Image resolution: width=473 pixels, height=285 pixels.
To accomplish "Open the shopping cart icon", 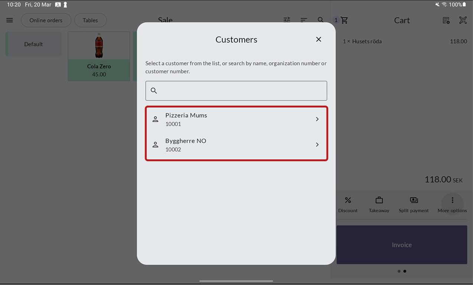I will click(344, 20).
